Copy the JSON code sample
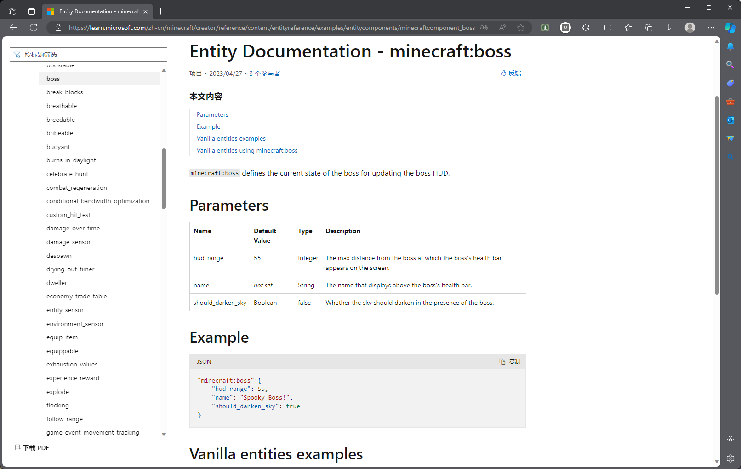 click(510, 362)
